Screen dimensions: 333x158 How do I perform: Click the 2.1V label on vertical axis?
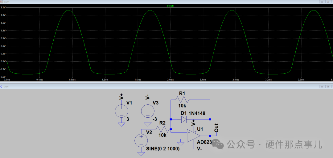[x=3, y=8]
